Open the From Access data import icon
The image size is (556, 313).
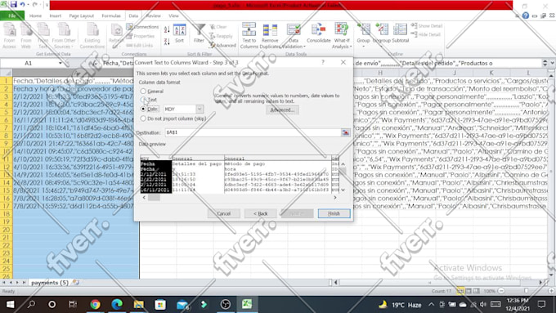click(9, 35)
